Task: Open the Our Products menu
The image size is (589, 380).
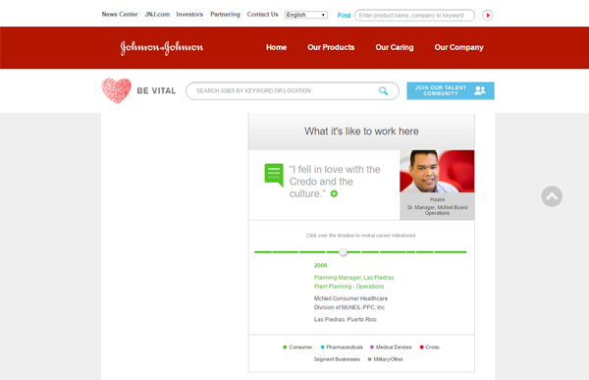Action: click(331, 47)
